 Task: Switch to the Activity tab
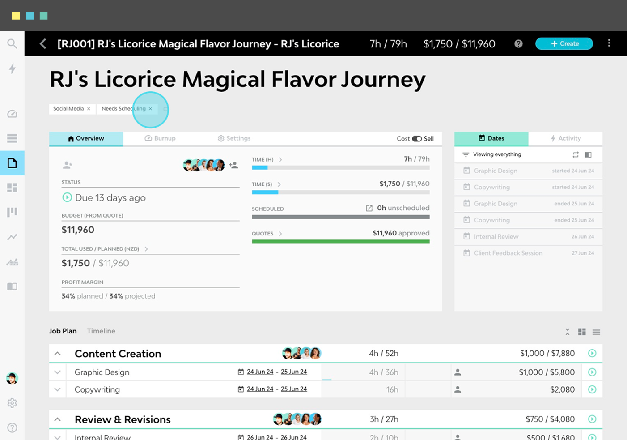(x=565, y=138)
